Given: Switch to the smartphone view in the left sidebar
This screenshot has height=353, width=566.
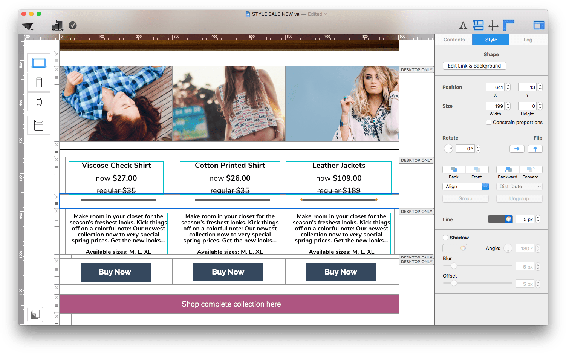Looking at the screenshot, I should click(x=38, y=82).
